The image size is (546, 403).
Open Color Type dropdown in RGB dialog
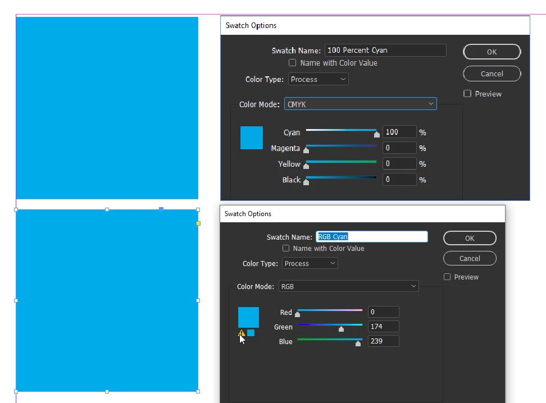(x=310, y=263)
